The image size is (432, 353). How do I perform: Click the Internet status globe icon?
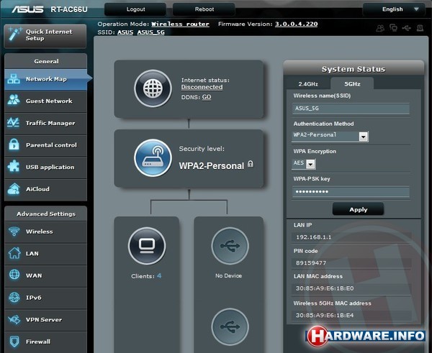[153, 88]
